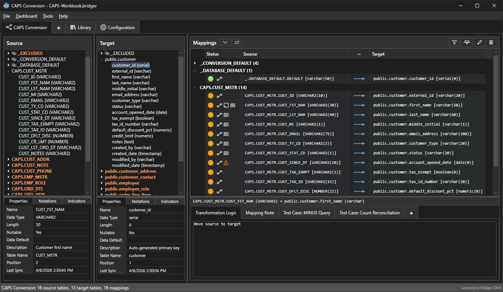This screenshot has height=292, width=503.
Task: Click the link icon beside Source _.EXCLUDED
Action: (x=14, y=53)
